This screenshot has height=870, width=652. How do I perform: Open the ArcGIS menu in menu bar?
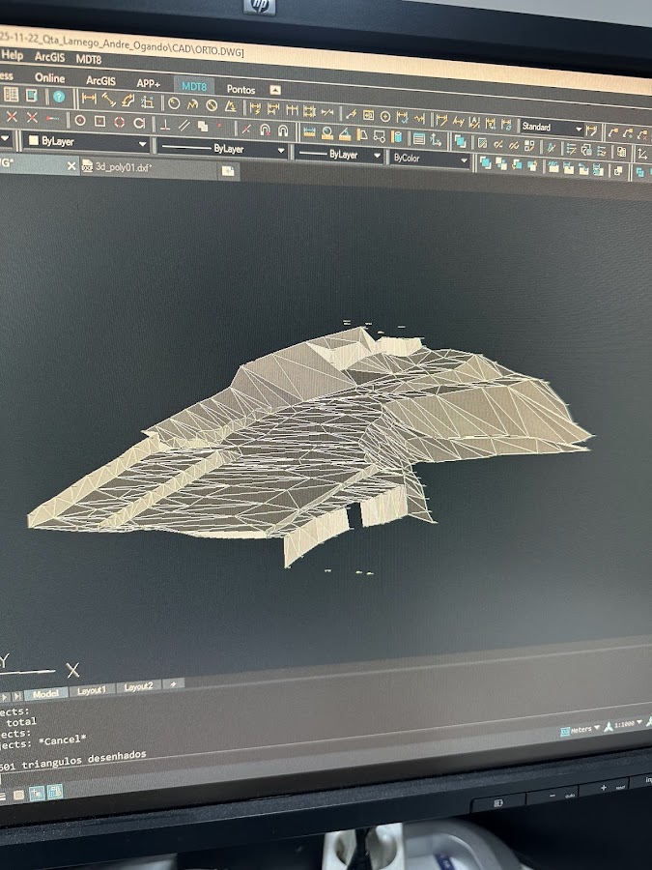coord(49,57)
